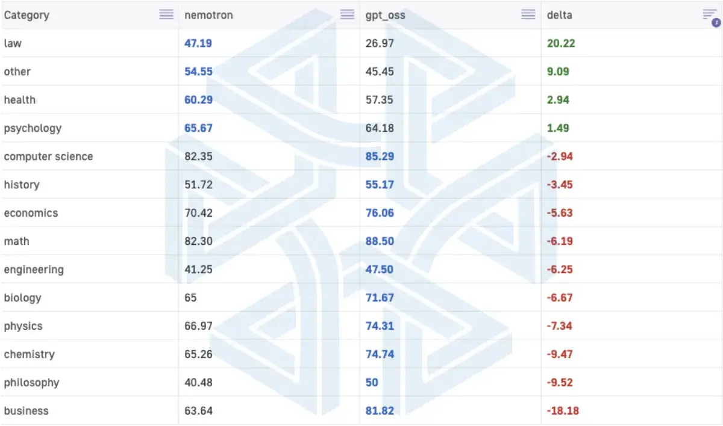Click the hamburger icon beside gpt_oss header

528,14
